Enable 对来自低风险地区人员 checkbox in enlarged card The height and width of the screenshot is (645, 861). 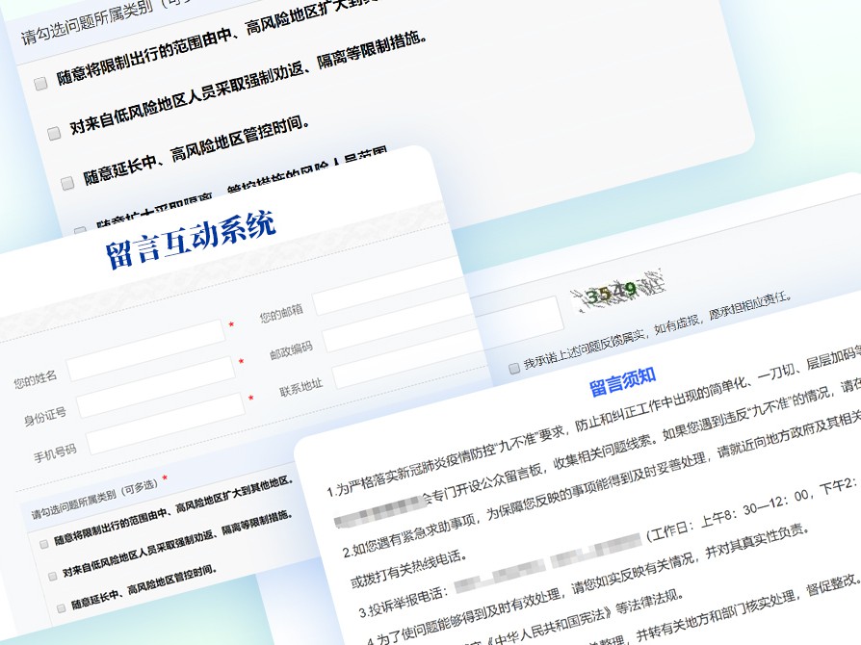click(54, 133)
